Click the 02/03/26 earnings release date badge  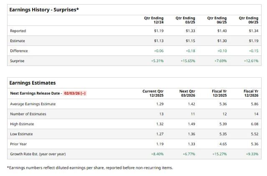click(x=75, y=93)
